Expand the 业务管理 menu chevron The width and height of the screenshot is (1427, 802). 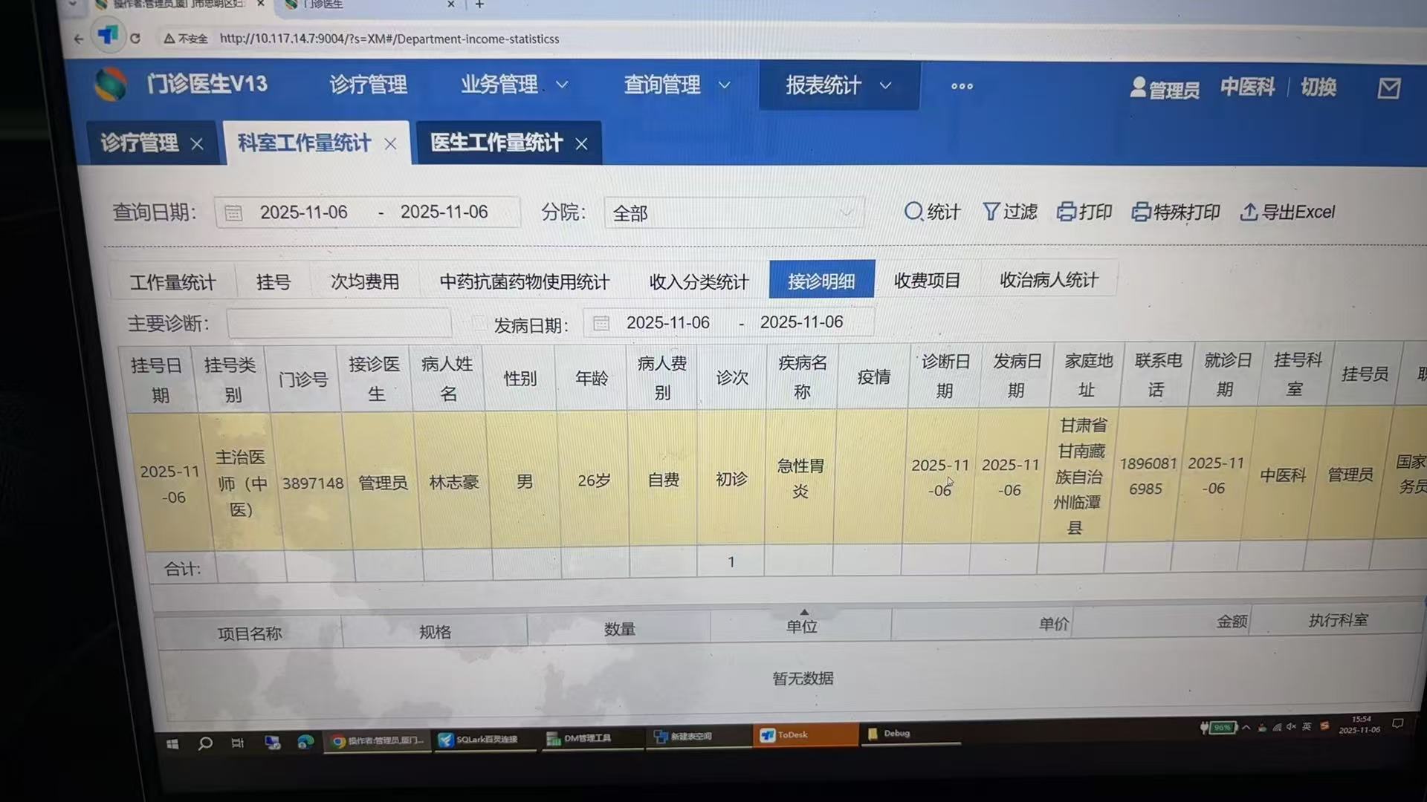[563, 85]
